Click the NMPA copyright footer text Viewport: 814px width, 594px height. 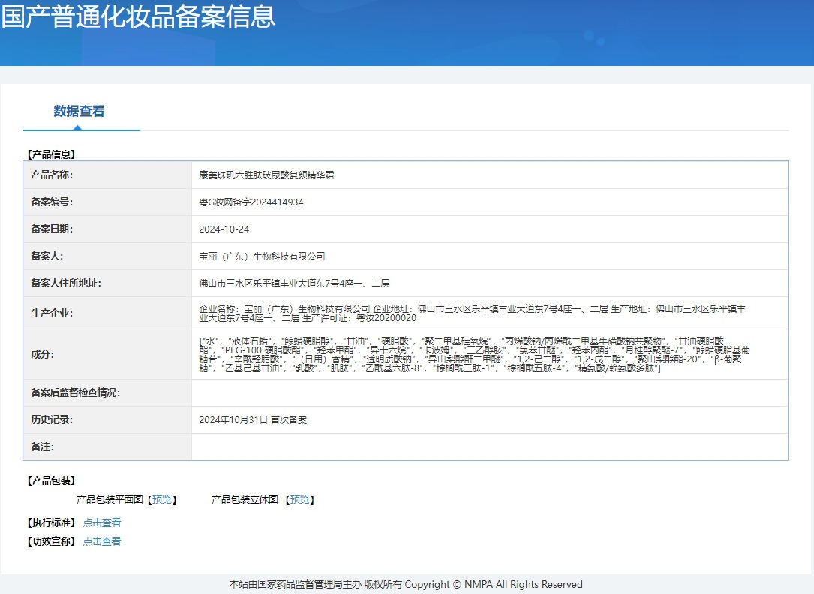click(406, 585)
